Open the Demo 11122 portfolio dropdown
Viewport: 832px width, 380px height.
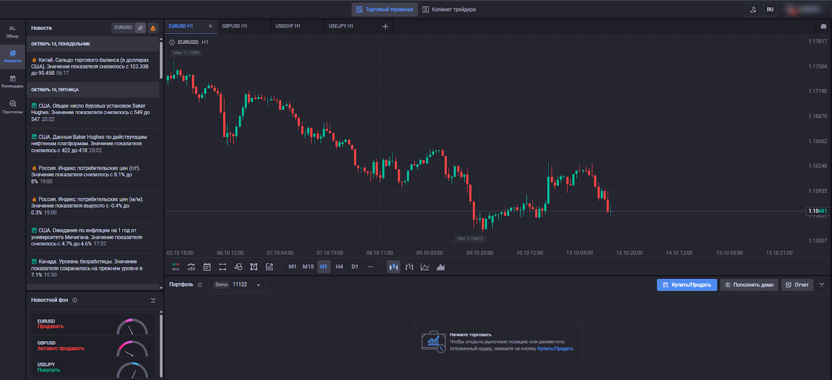point(237,284)
